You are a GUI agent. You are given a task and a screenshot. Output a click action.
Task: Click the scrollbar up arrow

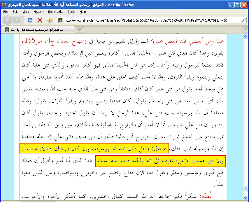[x=245, y=36]
